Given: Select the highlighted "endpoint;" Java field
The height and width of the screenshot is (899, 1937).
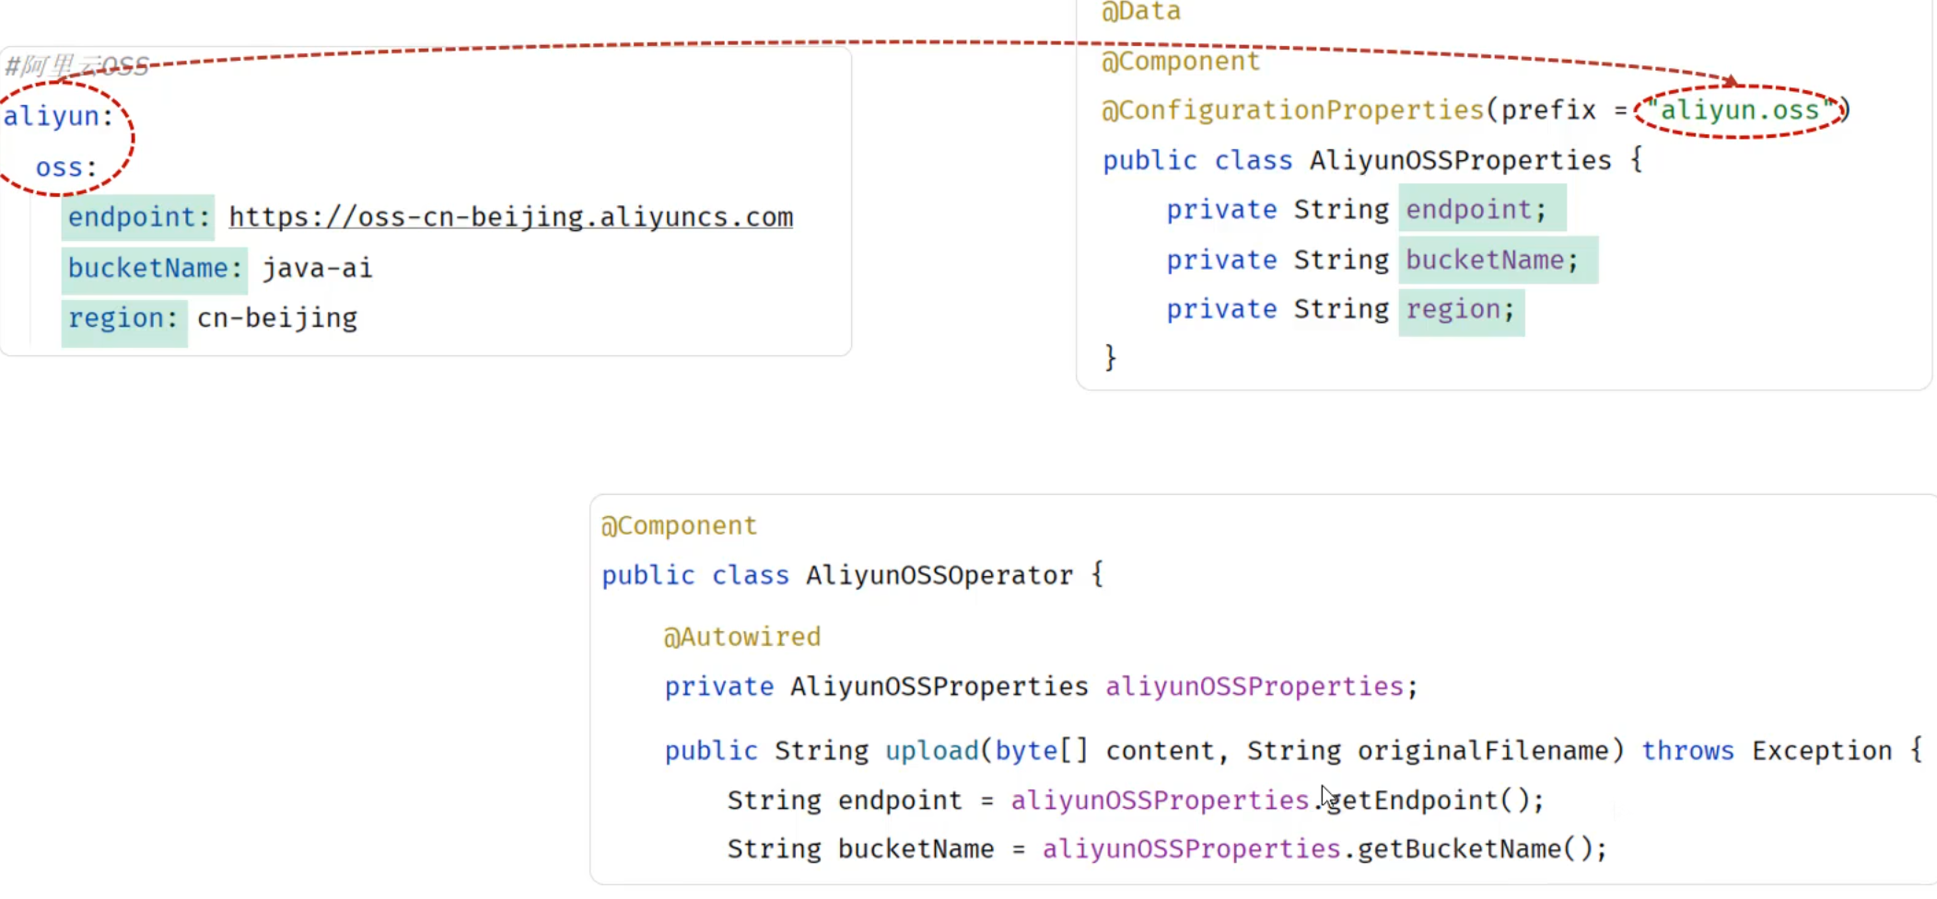Looking at the screenshot, I should tap(1476, 210).
